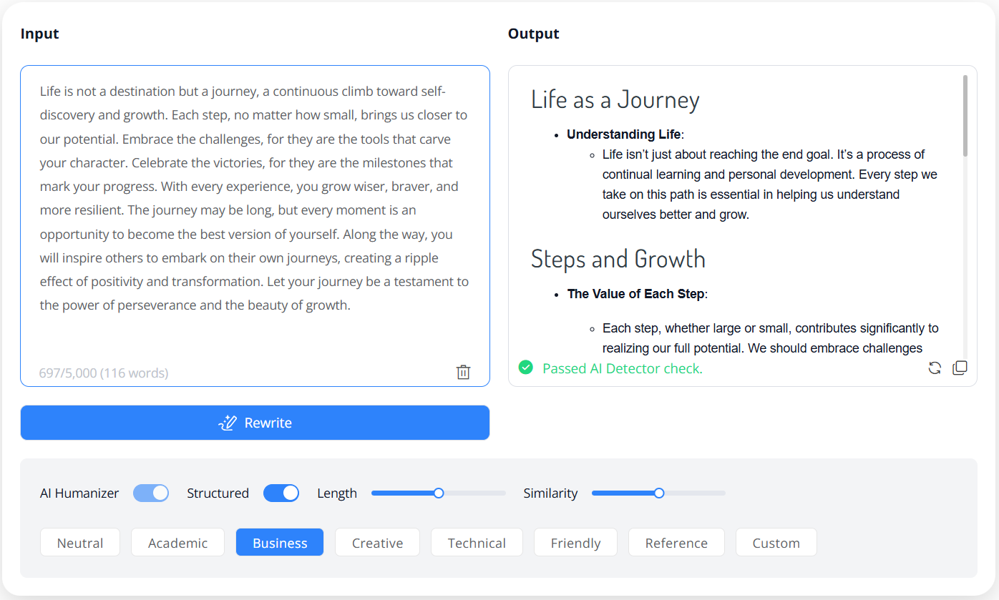Image resolution: width=999 pixels, height=600 pixels.
Task: Select the Friendly tone
Action: pos(575,543)
